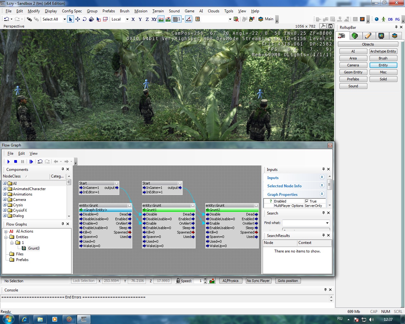Viewport: 405px width, 324px height.
Task: Toggle the Follow terrain icon
Action: (161, 19)
